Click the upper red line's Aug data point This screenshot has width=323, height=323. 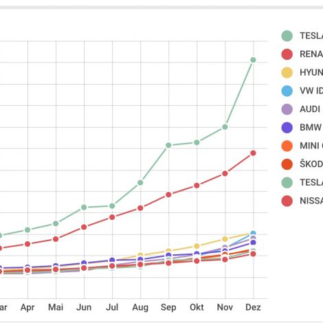pos(140,208)
